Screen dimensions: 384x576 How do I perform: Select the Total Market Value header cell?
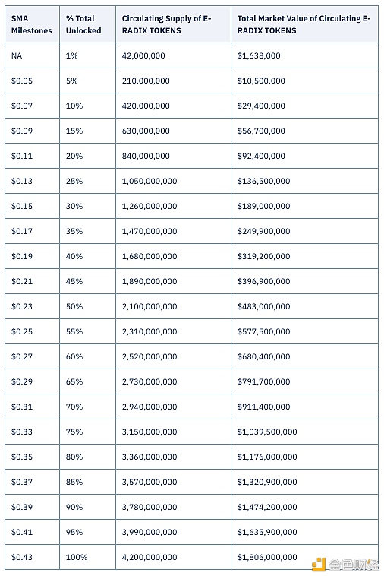[x=304, y=24]
